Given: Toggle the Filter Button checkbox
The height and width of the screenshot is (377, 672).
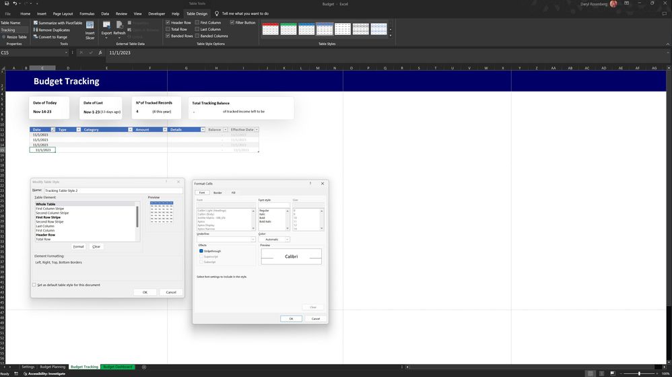Looking at the screenshot, I should [x=232, y=22].
